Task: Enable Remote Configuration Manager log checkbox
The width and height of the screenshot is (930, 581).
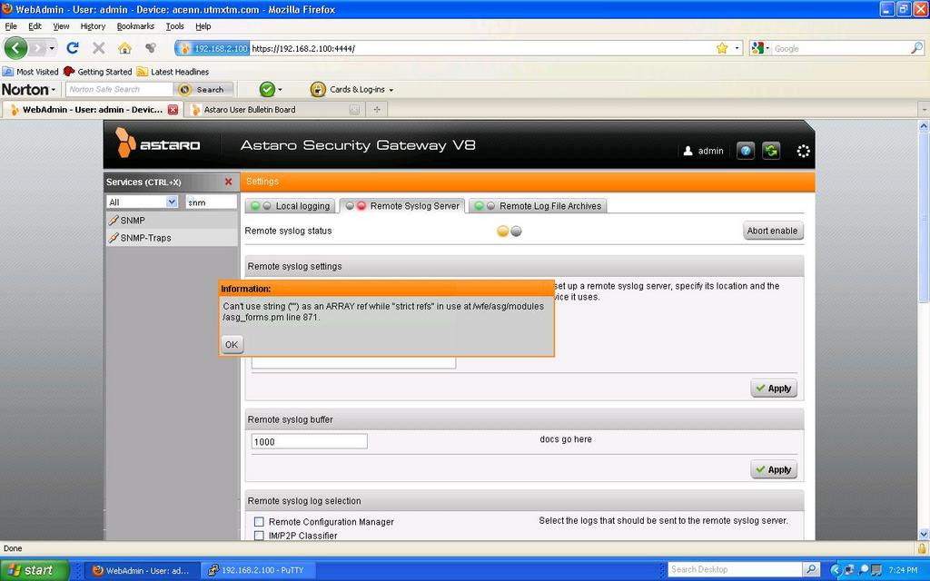Action: (259, 522)
